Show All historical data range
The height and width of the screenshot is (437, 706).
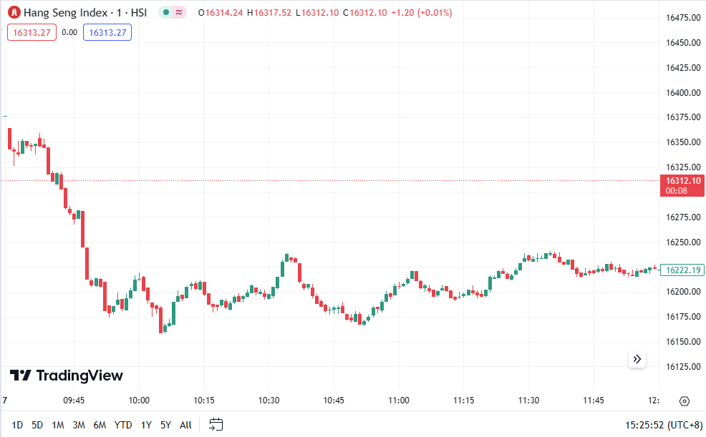tap(185, 425)
